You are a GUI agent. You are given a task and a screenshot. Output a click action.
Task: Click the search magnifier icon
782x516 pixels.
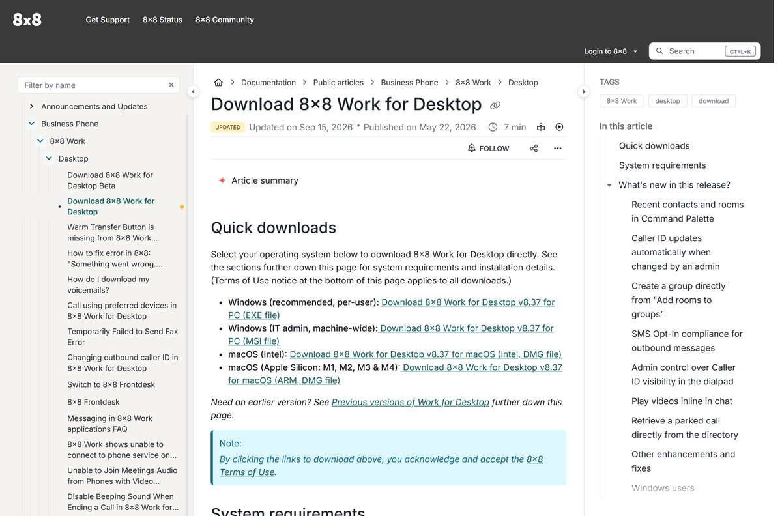pyautogui.click(x=659, y=51)
